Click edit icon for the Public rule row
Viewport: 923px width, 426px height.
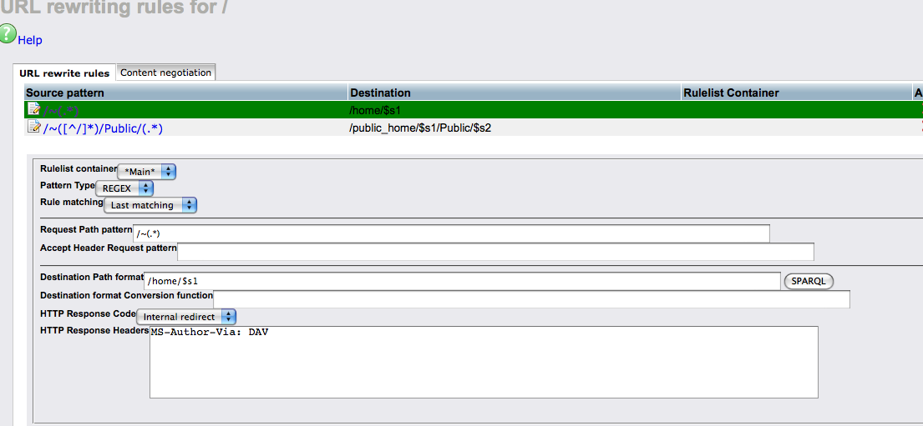point(33,128)
